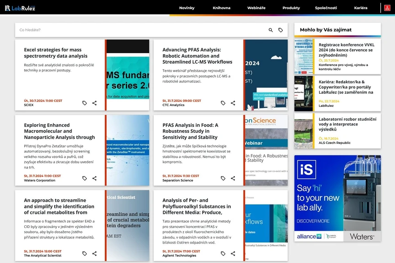The image size is (395, 263).
Task: Click the 'Út, 30.7.2024 11:00 CEST' date
Action: 43,101
